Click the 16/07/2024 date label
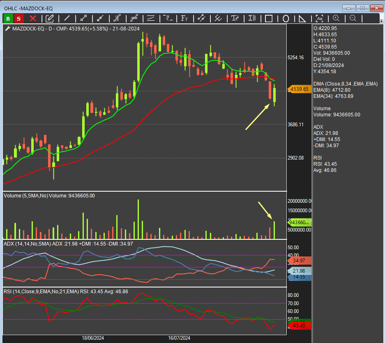The width and height of the screenshot is (385, 343). tap(179, 338)
